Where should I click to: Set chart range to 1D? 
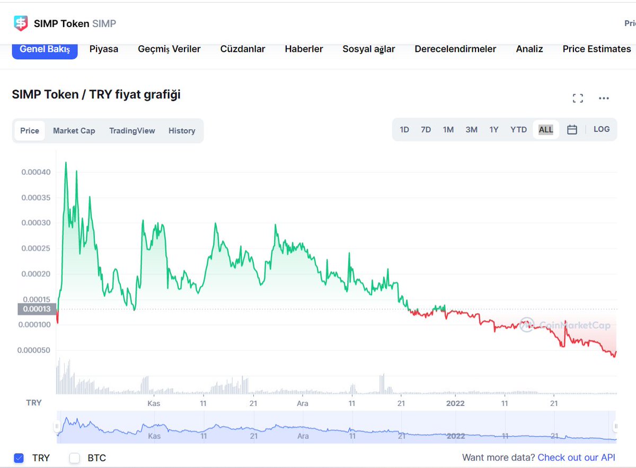[x=404, y=129]
